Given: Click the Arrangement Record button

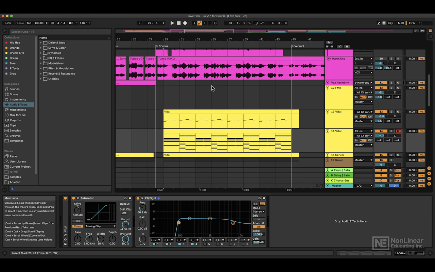Looking at the screenshot, I should [185, 23].
